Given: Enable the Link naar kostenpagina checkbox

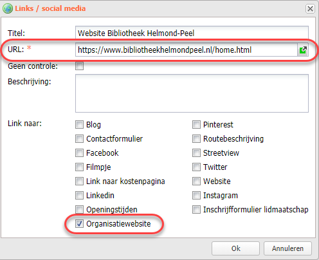Looking at the screenshot, I should [79, 181].
